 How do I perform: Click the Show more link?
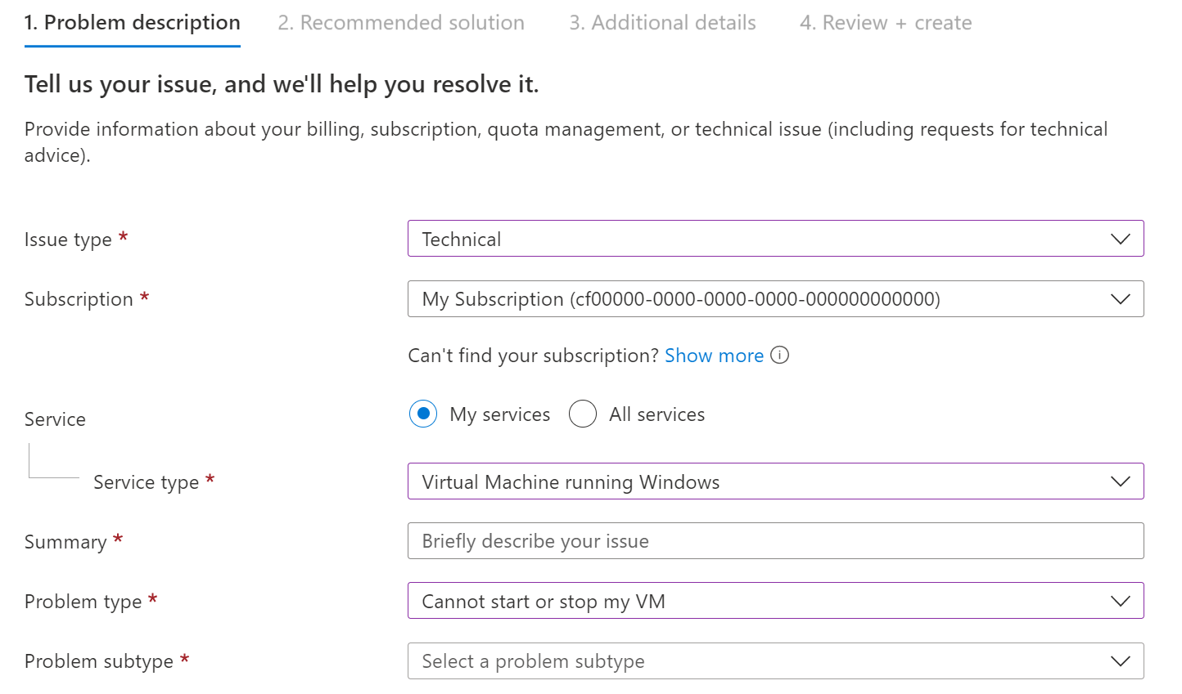pyautogui.click(x=713, y=355)
